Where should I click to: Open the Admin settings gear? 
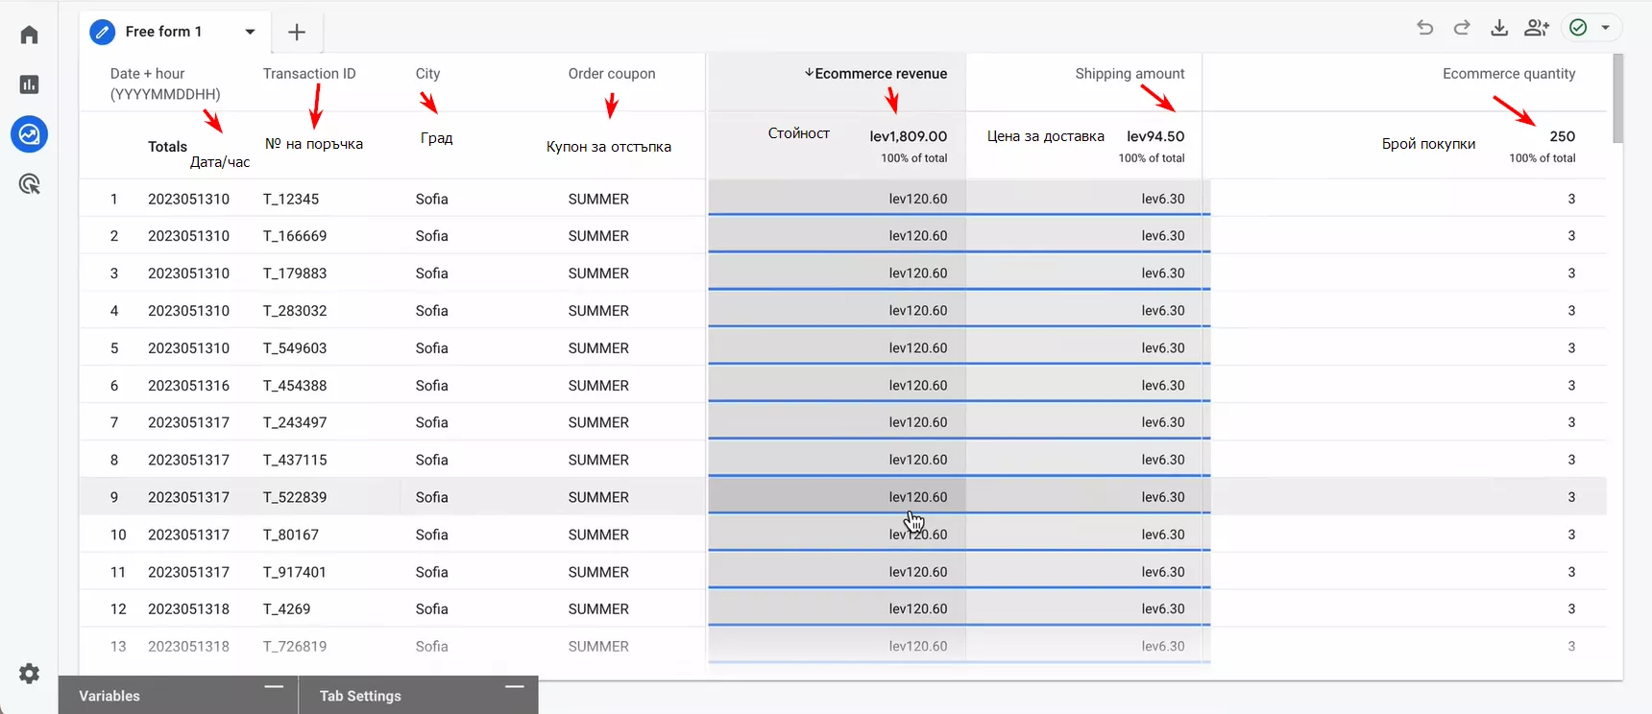[29, 674]
